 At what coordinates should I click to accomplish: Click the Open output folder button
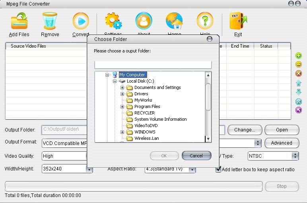(282, 130)
